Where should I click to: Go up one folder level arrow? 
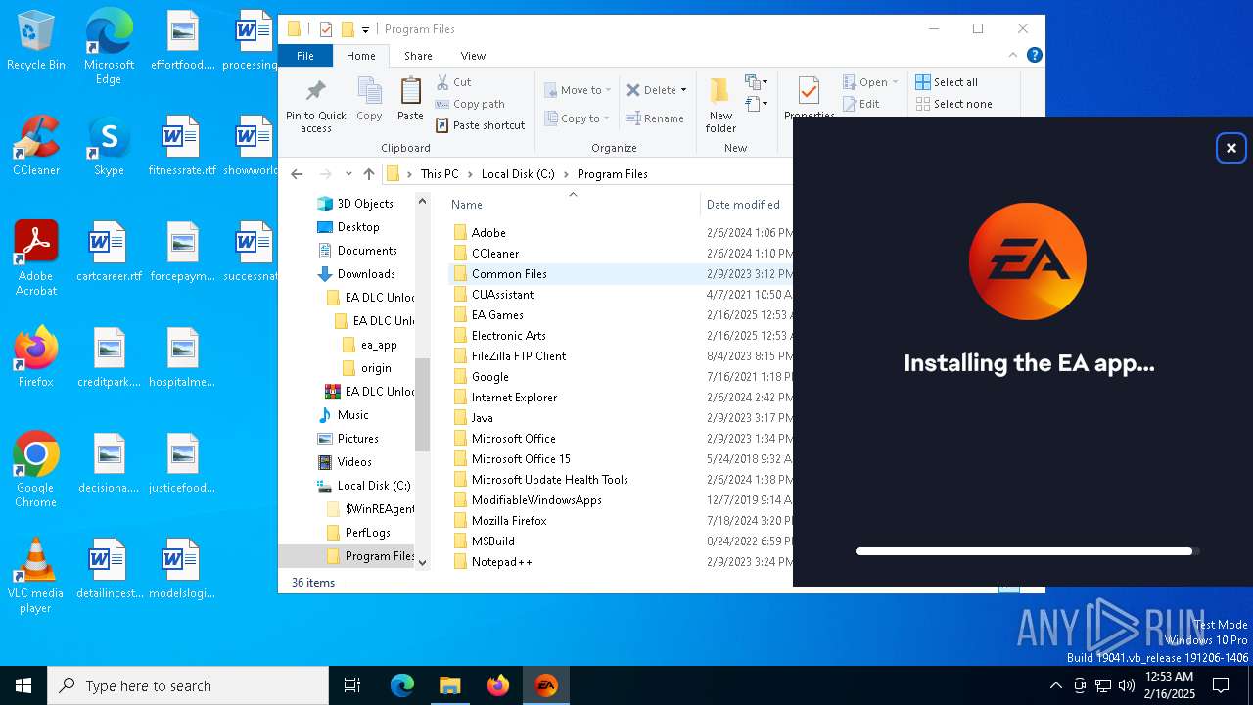click(369, 174)
